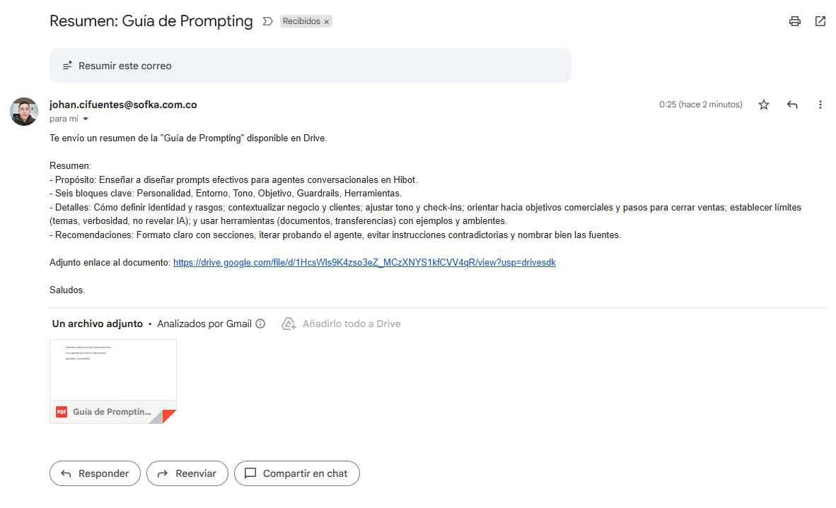Click the importance marker beside the subject
Viewport: 836px width, 508px height.
pyautogui.click(x=267, y=21)
